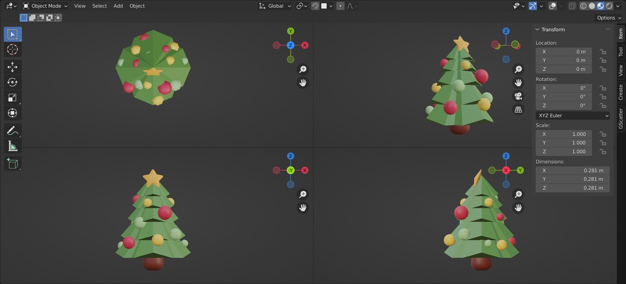Open Global transform orientation dropdown
626x284 pixels.
tap(275, 6)
